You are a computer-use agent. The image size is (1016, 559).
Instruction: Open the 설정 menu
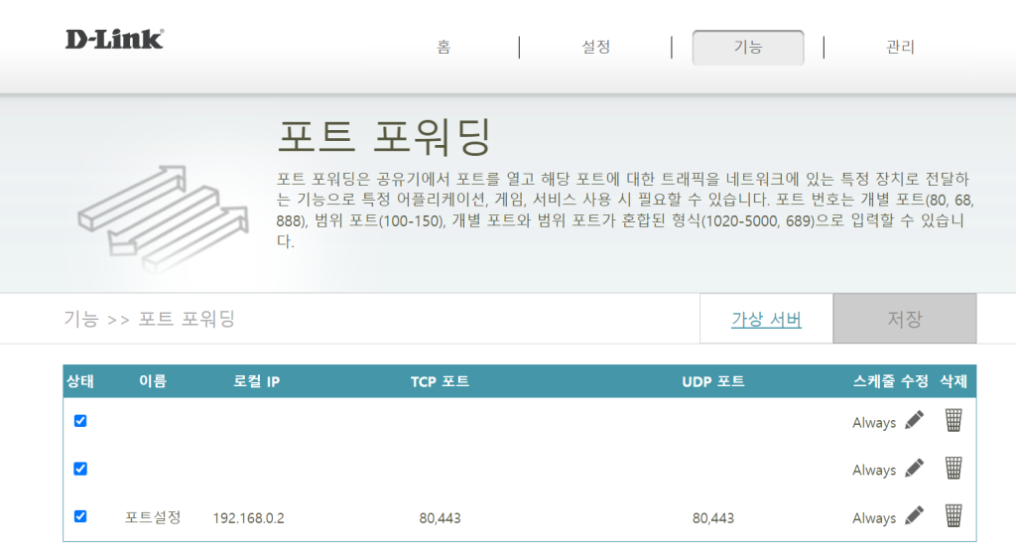tap(595, 48)
